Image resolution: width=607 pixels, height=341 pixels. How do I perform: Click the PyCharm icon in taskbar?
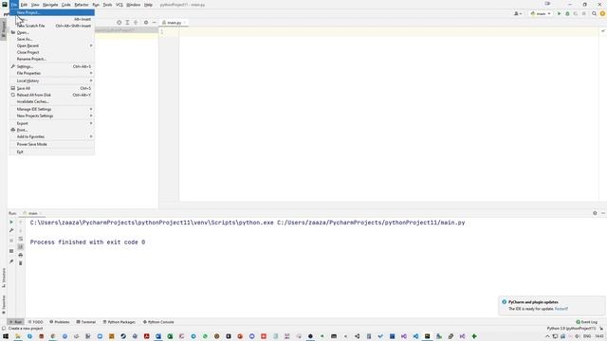pyautogui.click(x=427, y=336)
